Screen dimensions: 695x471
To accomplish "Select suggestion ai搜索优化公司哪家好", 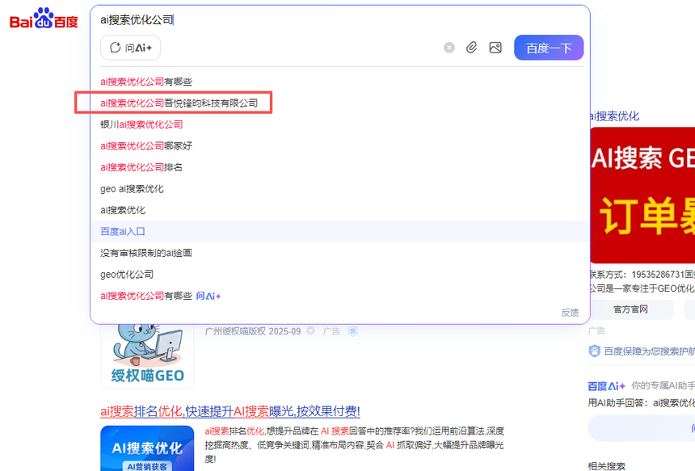I will pos(145,145).
